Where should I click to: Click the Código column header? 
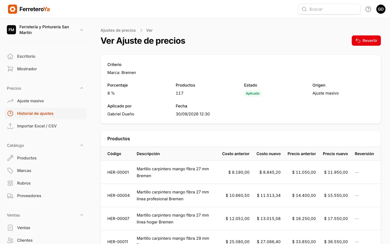click(114, 154)
